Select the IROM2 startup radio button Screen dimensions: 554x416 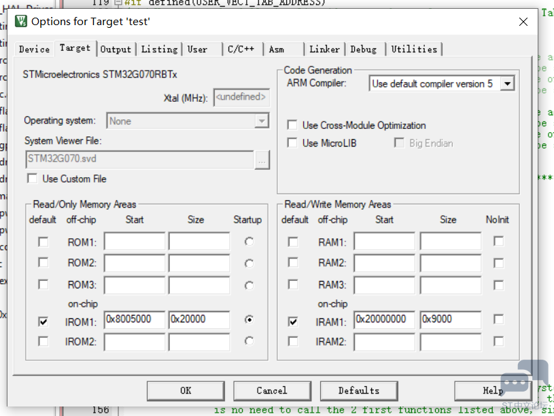(x=250, y=341)
